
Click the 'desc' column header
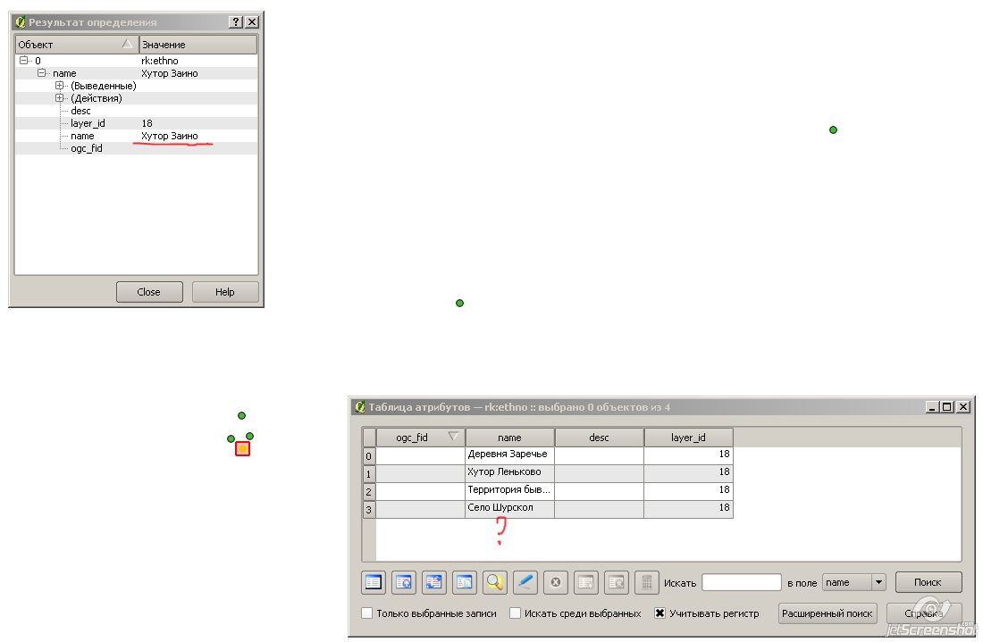coord(599,438)
